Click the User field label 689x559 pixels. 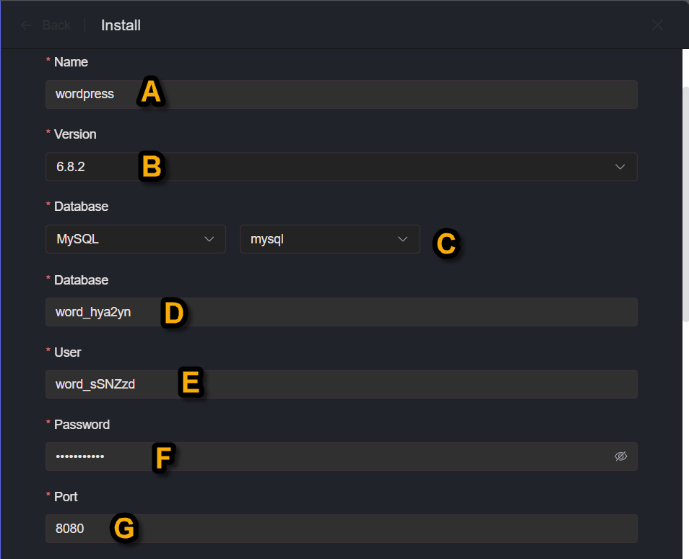coord(68,352)
